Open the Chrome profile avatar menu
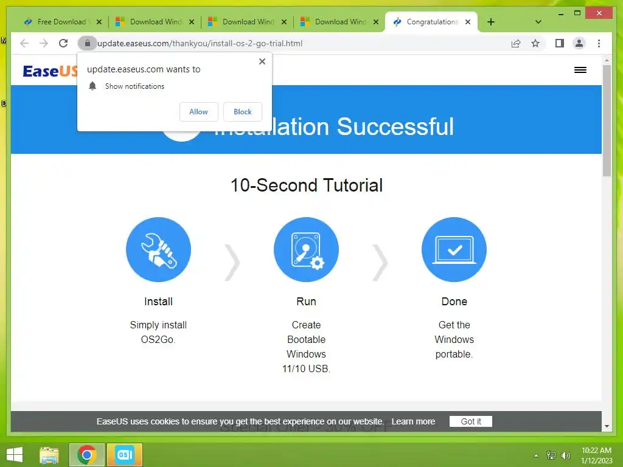The width and height of the screenshot is (623, 467). pyautogui.click(x=579, y=43)
